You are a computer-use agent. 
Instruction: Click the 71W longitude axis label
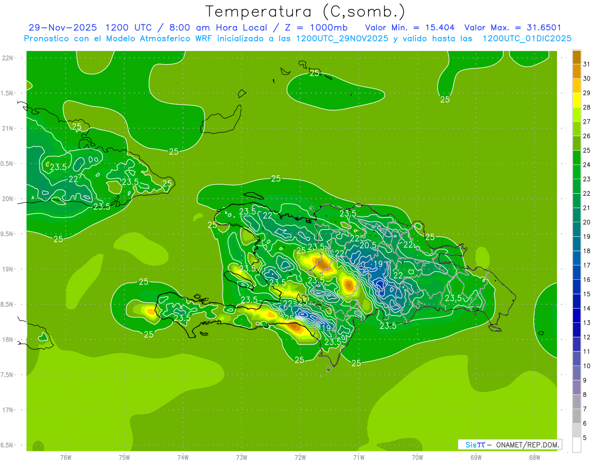358,457
